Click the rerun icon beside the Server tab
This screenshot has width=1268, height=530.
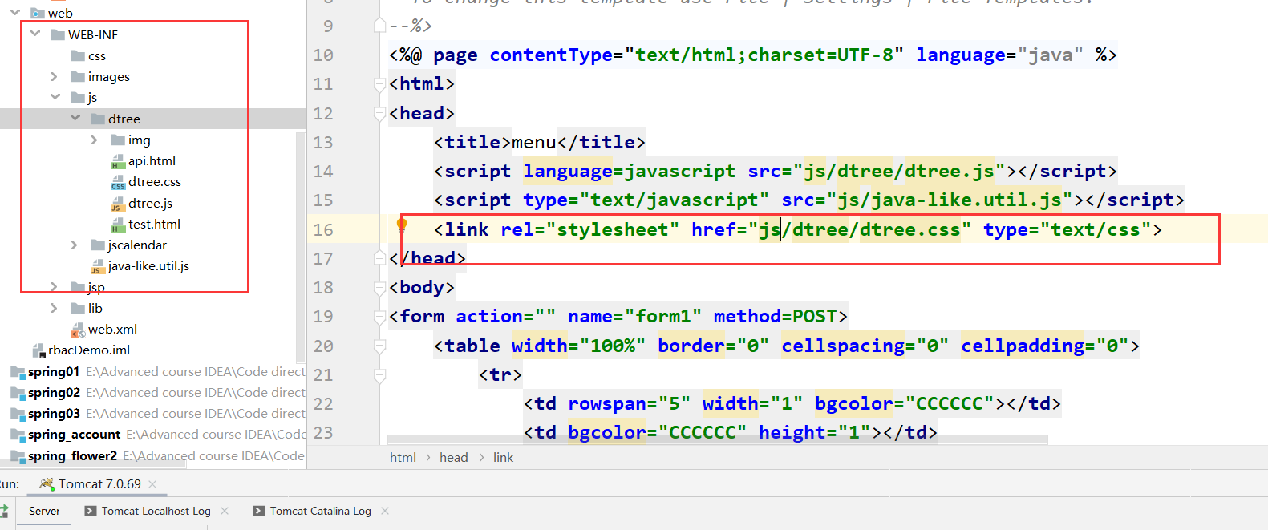click(x=4, y=511)
